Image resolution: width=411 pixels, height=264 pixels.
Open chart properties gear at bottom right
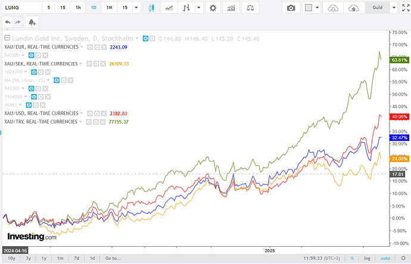click(x=403, y=258)
